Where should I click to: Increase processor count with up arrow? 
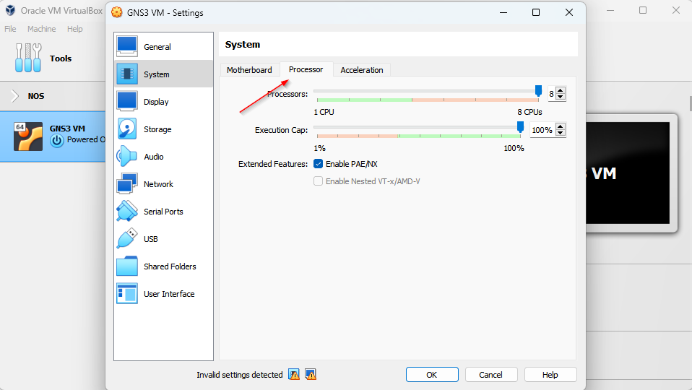click(x=561, y=90)
